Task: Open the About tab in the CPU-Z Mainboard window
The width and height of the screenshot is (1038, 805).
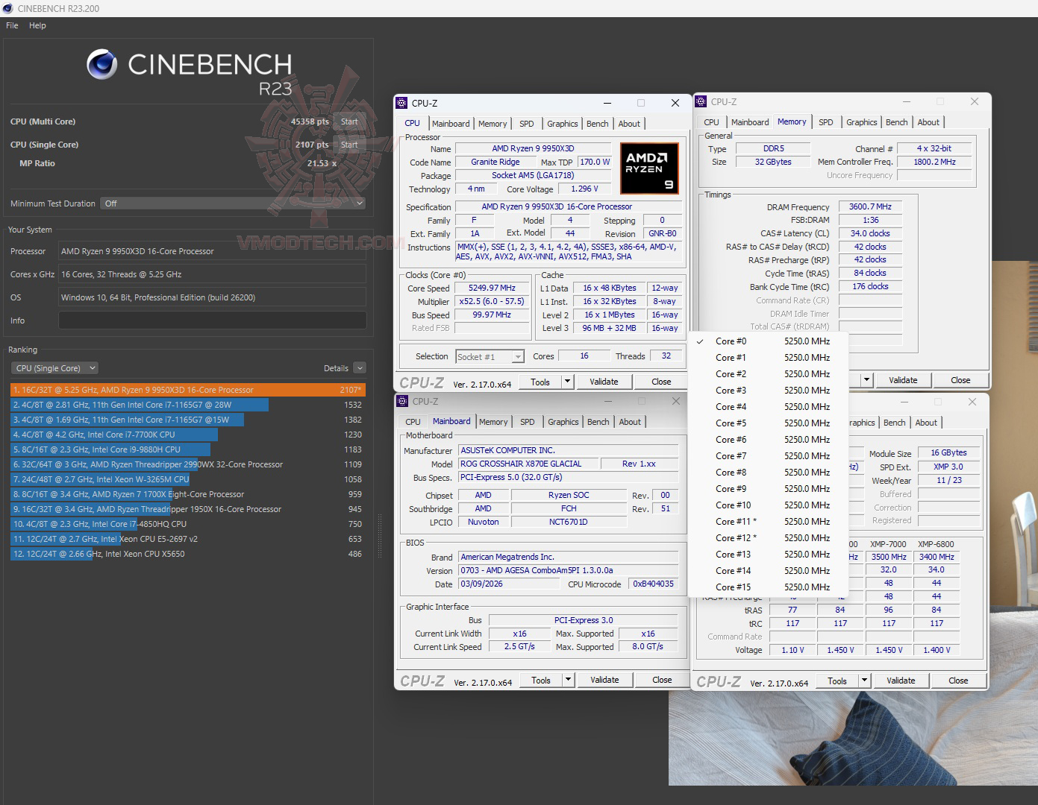Action: pyautogui.click(x=630, y=422)
